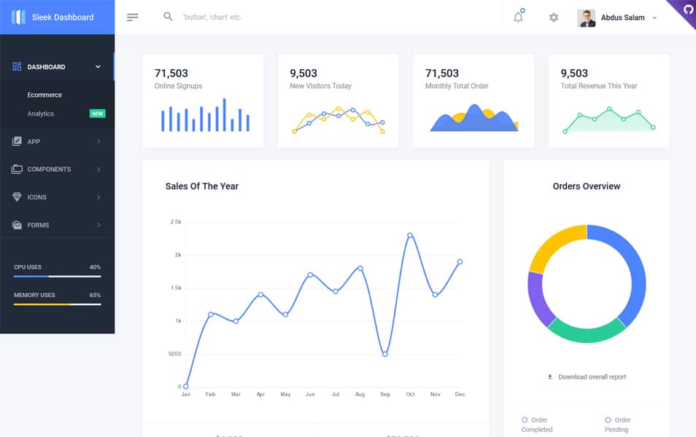Click the diamond-shaped Icons sidebar icon
Viewport: 696px width, 437px height.
pos(16,197)
